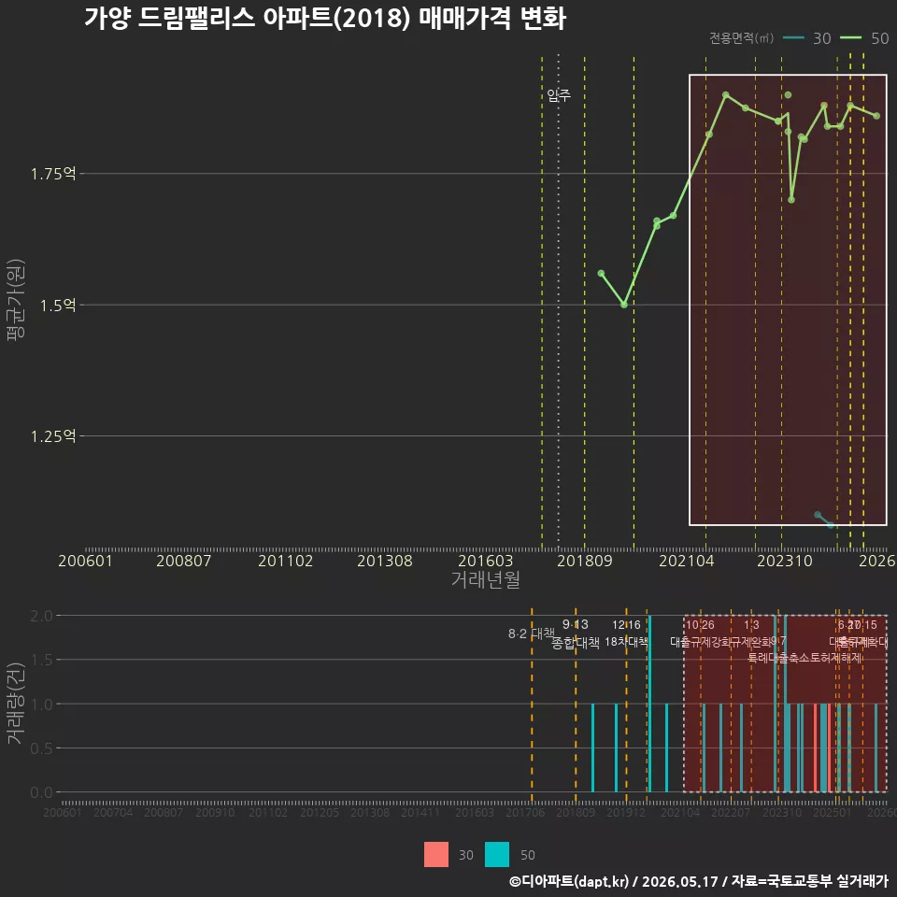Click the lowest 50㎡ data point at 1.5억
Image resolution: width=897 pixels, height=897 pixels.
(624, 305)
